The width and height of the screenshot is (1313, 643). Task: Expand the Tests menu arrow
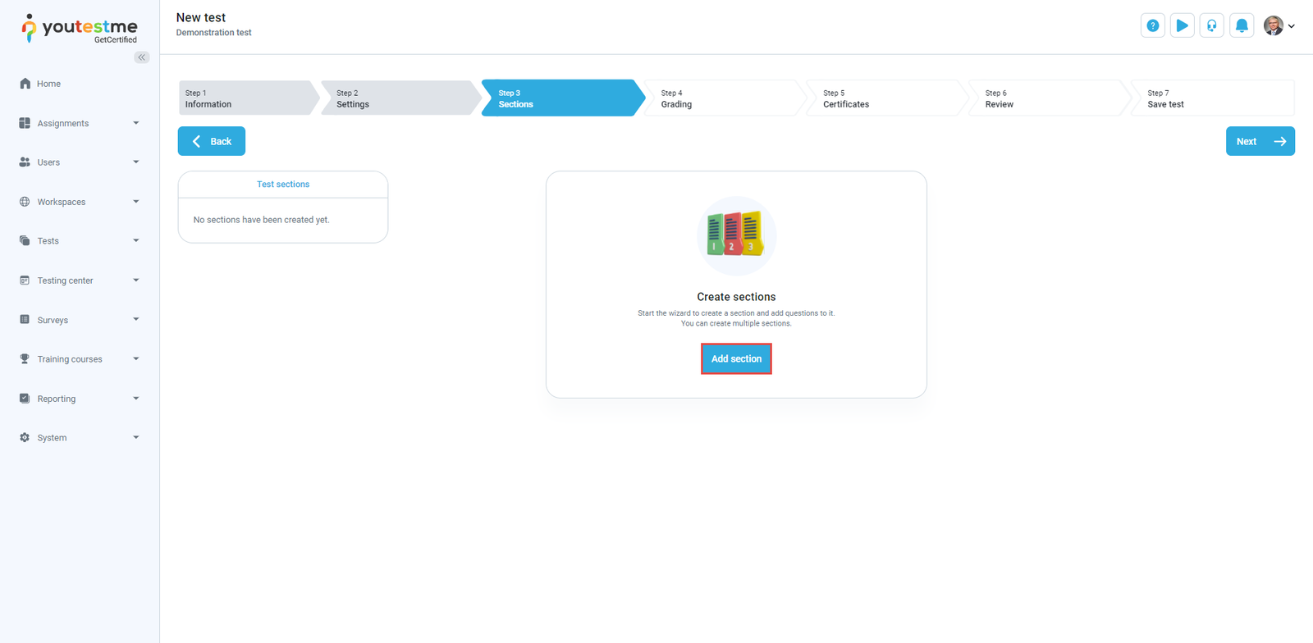coord(136,241)
